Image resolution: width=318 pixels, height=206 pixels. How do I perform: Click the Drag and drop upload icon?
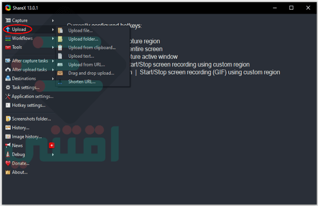60,73
